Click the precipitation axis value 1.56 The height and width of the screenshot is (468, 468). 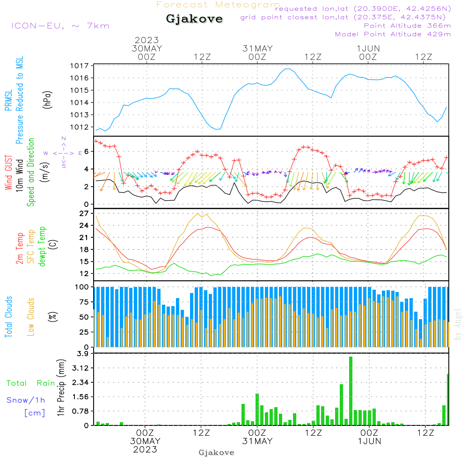80,397
